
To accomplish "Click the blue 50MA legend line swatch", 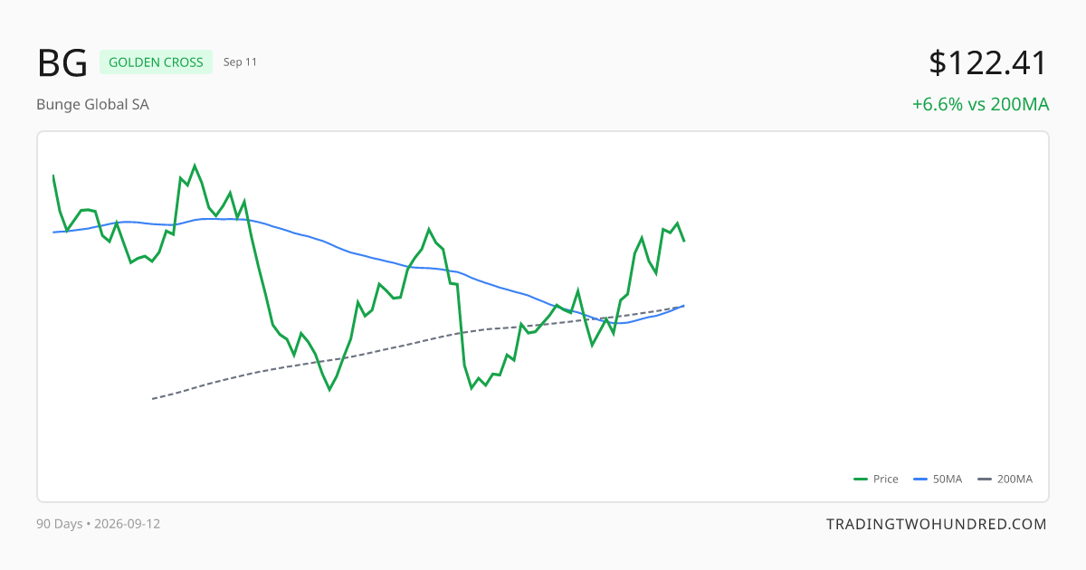I will 919,479.
